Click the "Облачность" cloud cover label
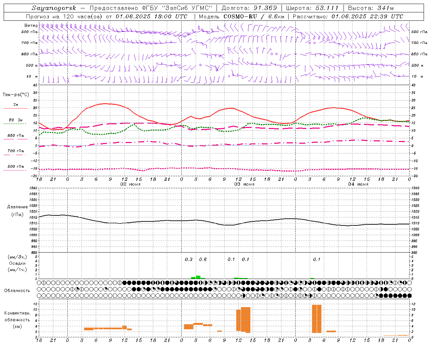429x343 pixels. tap(17, 291)
